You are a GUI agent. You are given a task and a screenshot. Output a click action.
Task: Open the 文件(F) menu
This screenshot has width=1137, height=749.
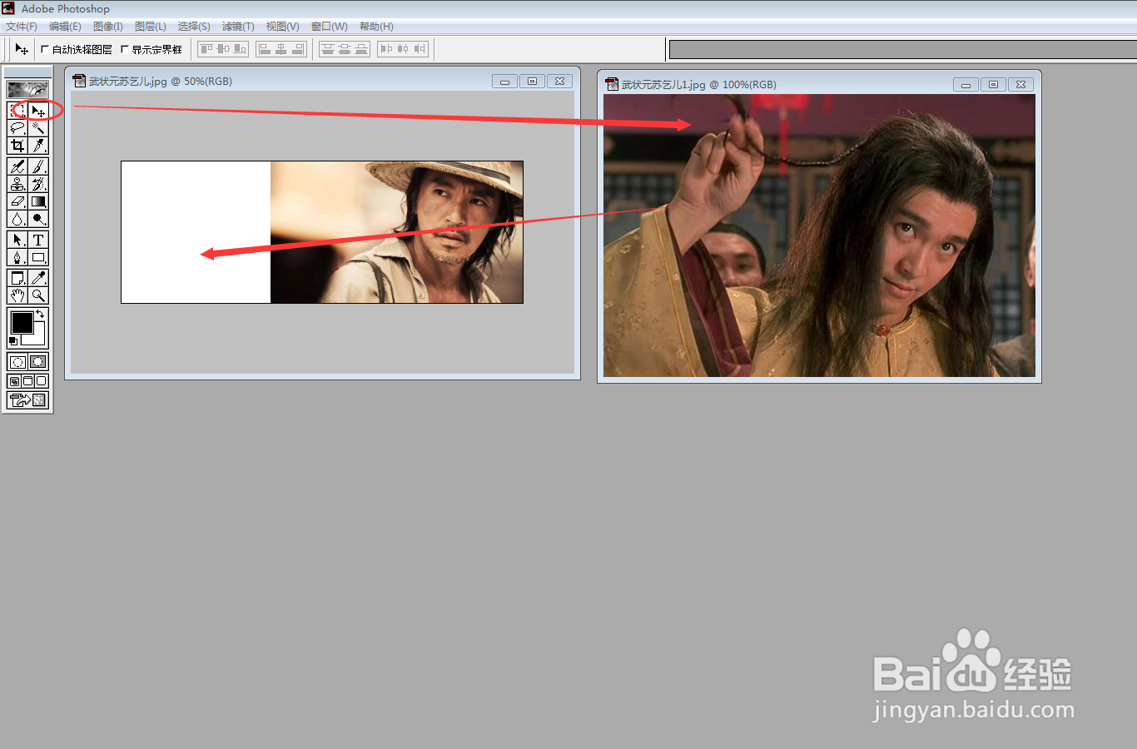coord(22,27)
